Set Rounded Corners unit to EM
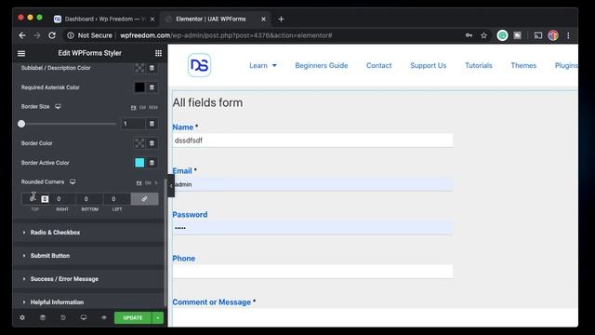This screenshot has width=595, height=335. (148, 183)
